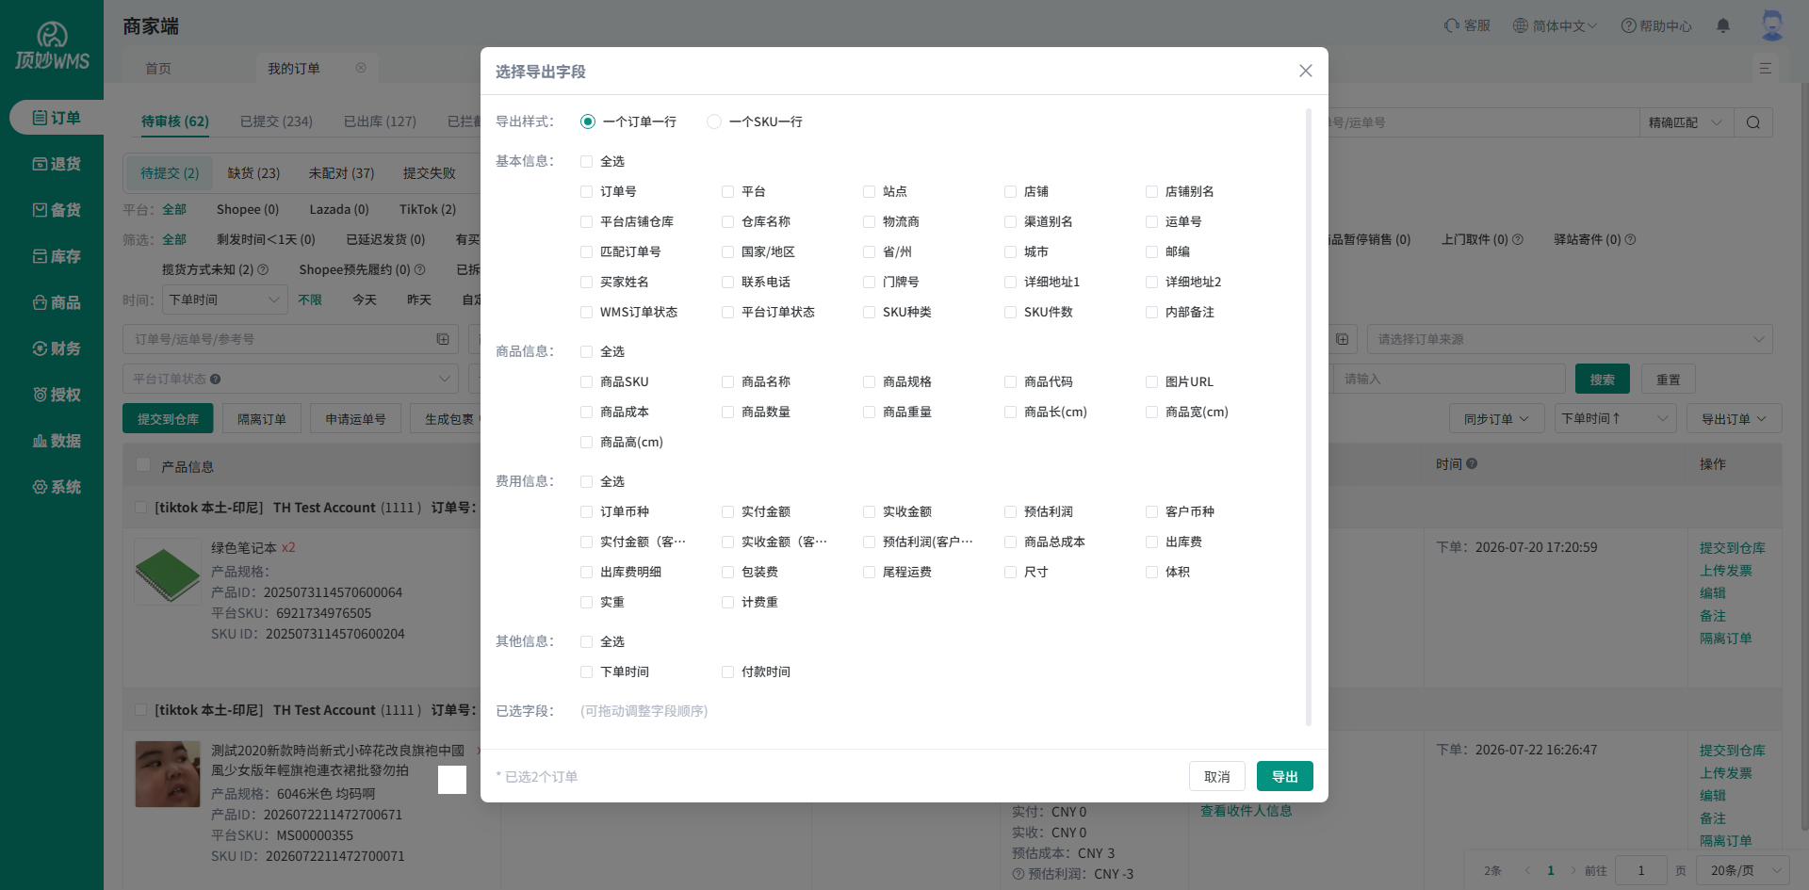Open the 商品 sidebar section
Screen dimensions: 1809x890
point(57,302)
